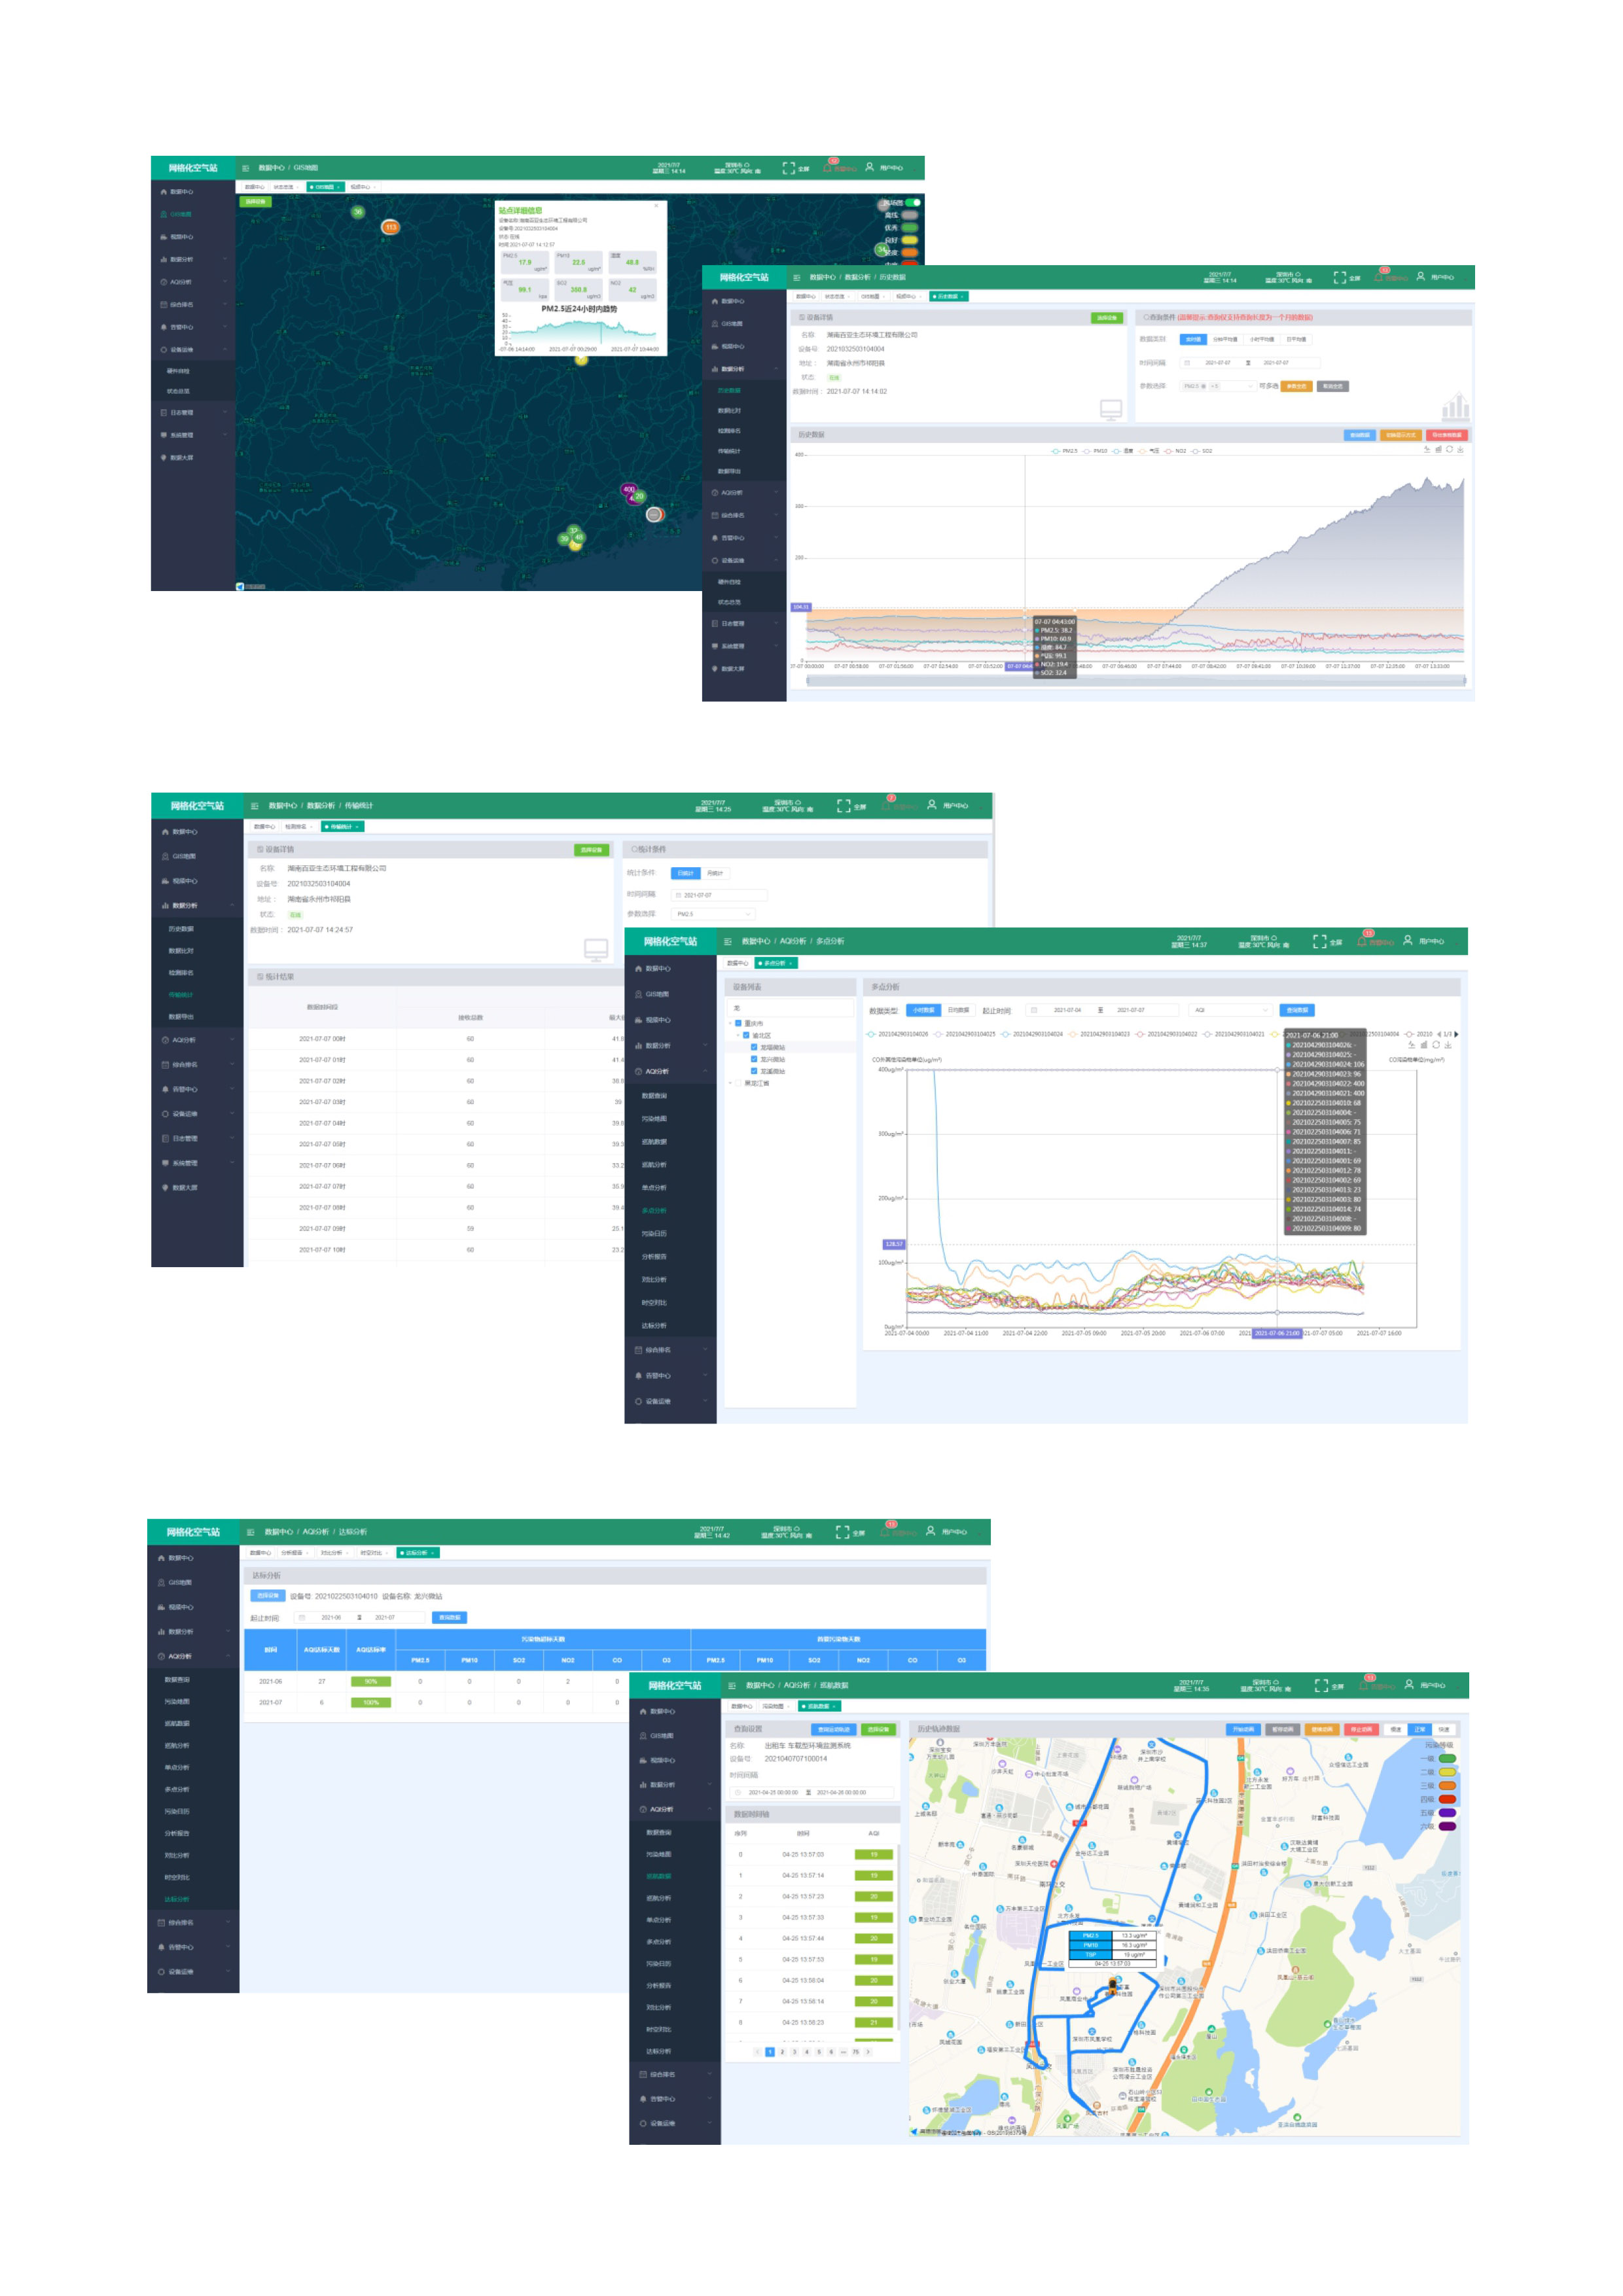Click download icon in 历史数据 chart toolbar
The height and width of the screenshot is (2296, 1623).
point(1460,449)
